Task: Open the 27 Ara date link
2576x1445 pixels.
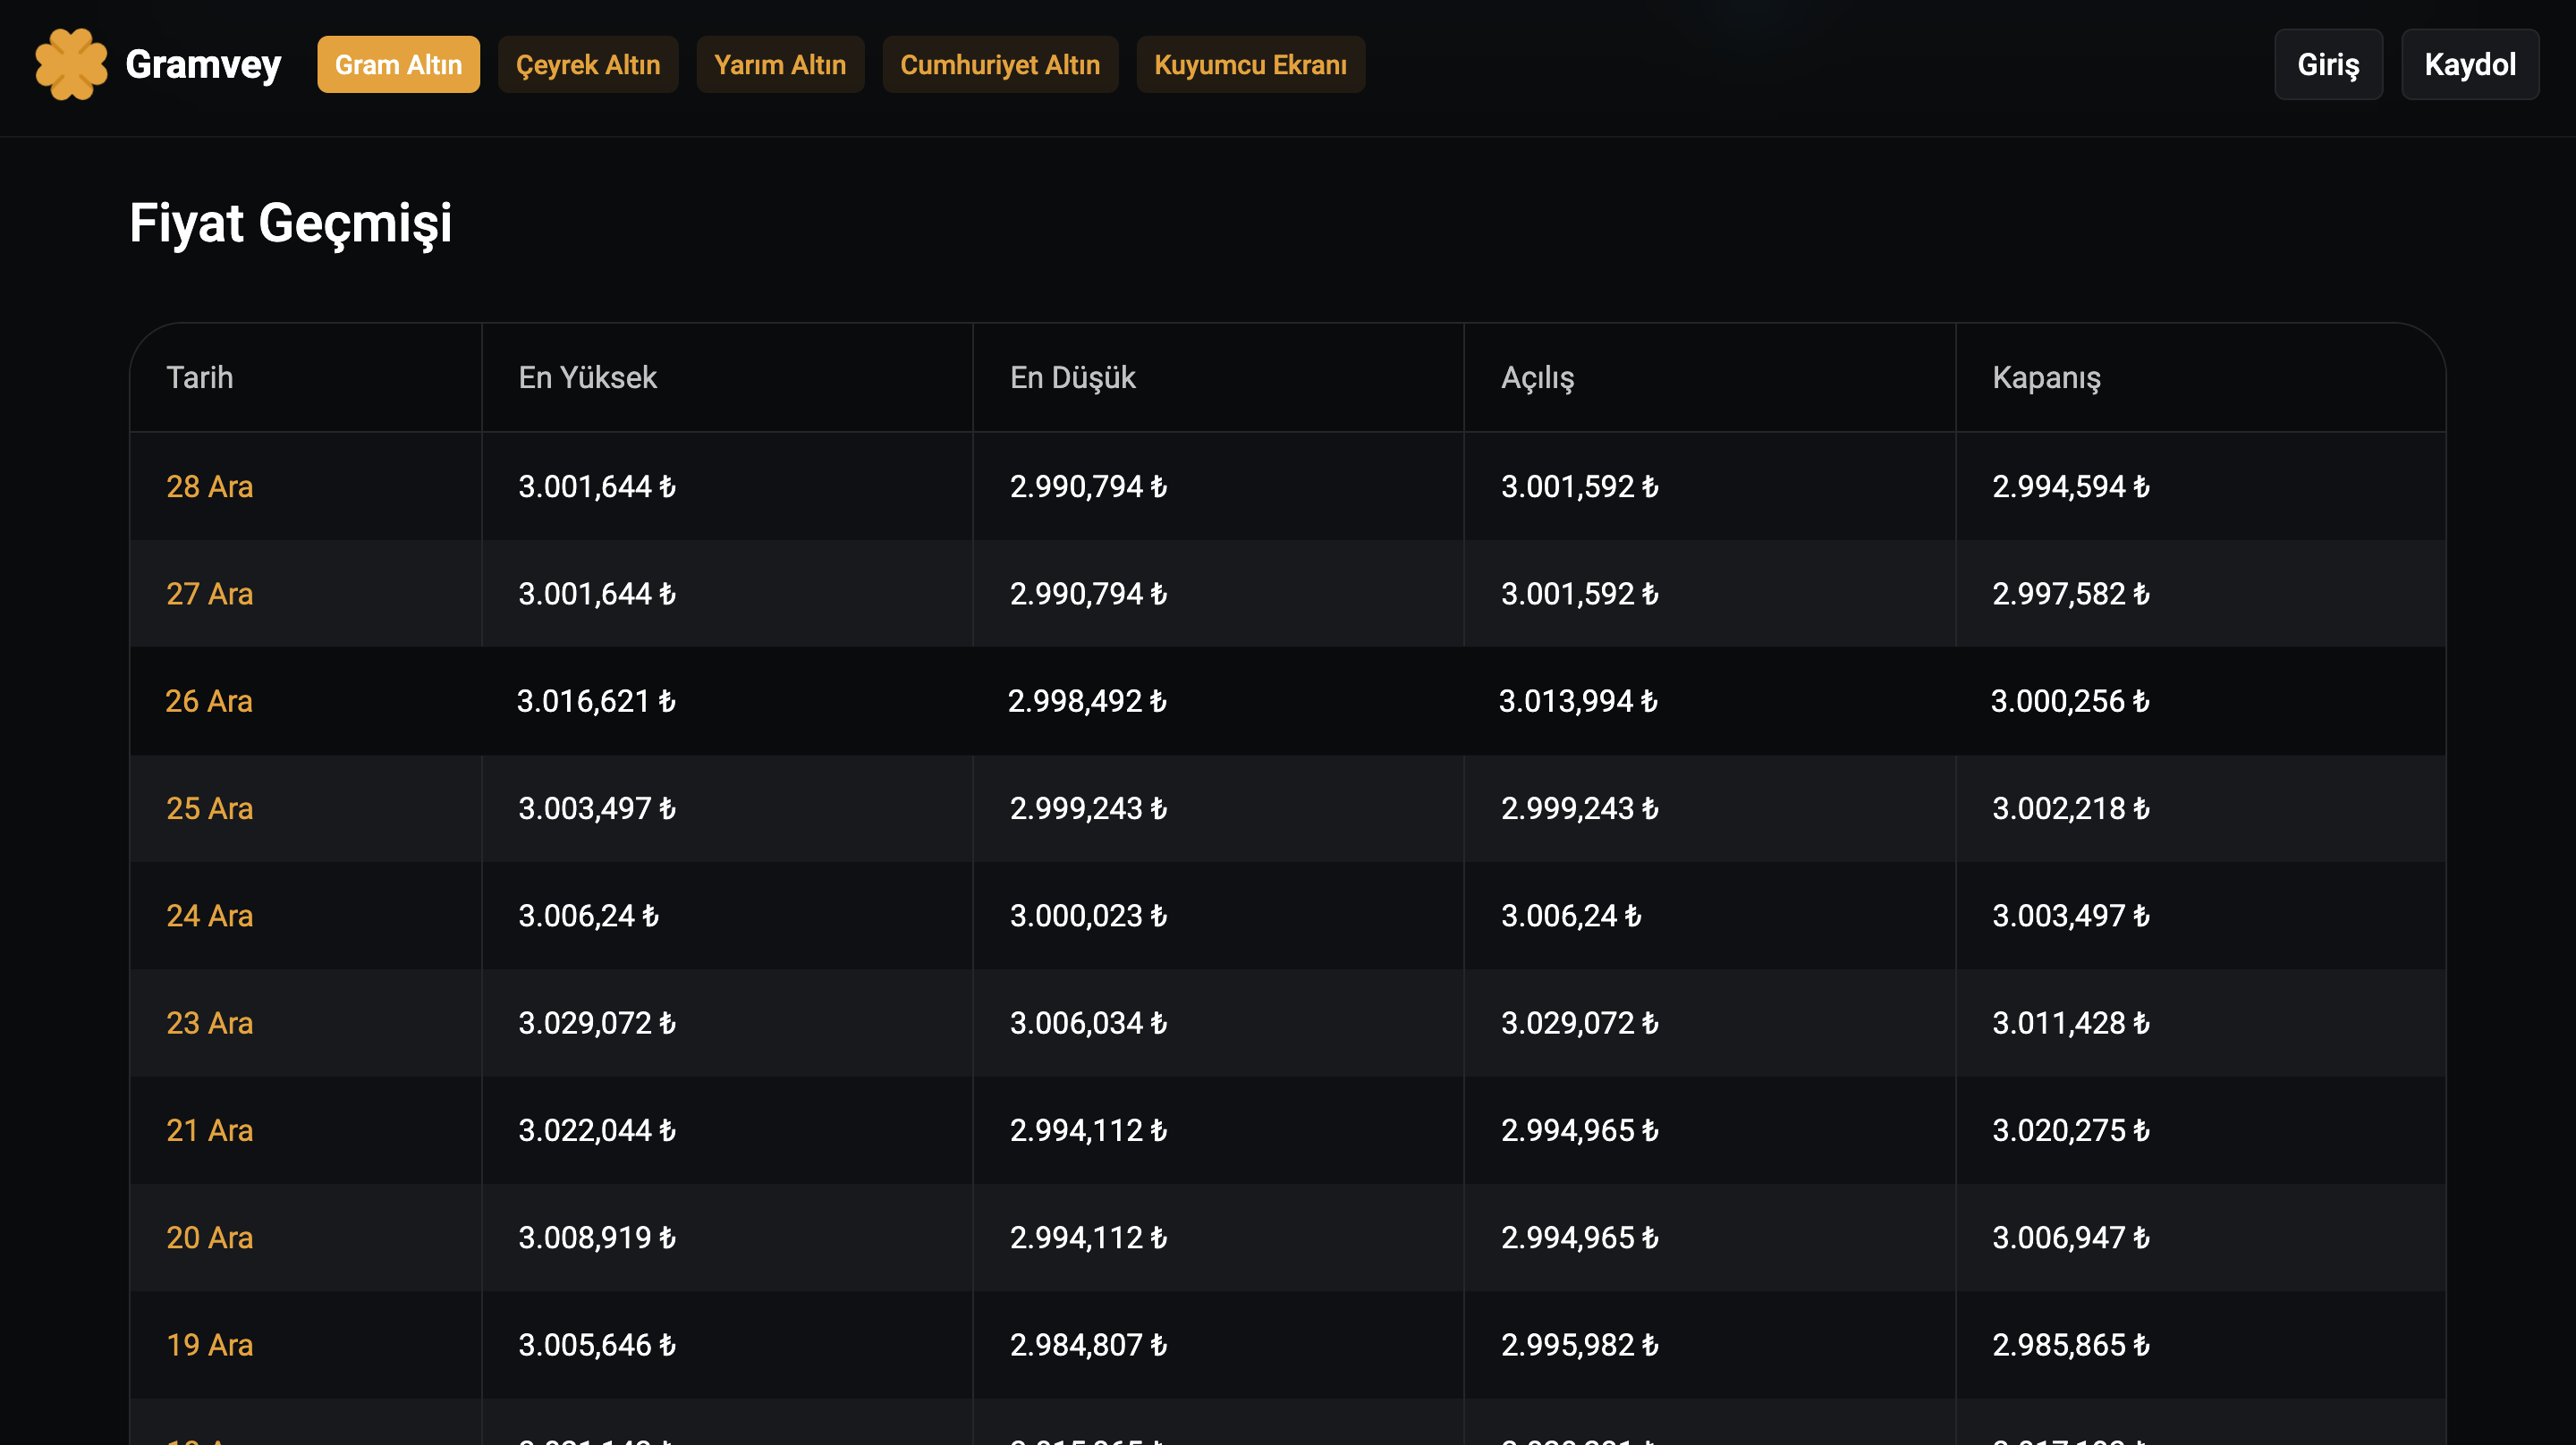Action: (x=209, y=594)
